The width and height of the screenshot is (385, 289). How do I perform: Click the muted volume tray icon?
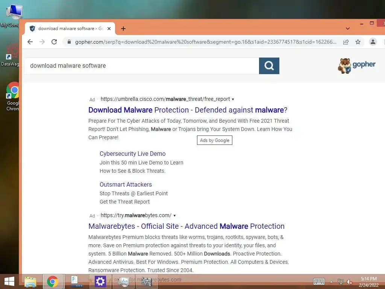point(349,281)
